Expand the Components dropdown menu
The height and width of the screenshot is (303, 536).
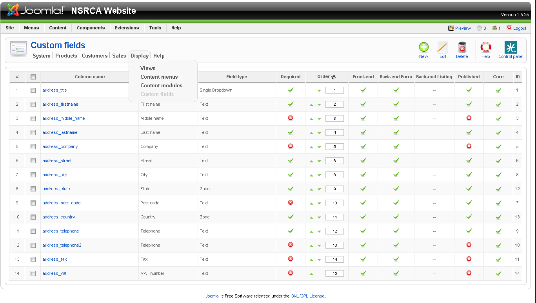(91, 28)
